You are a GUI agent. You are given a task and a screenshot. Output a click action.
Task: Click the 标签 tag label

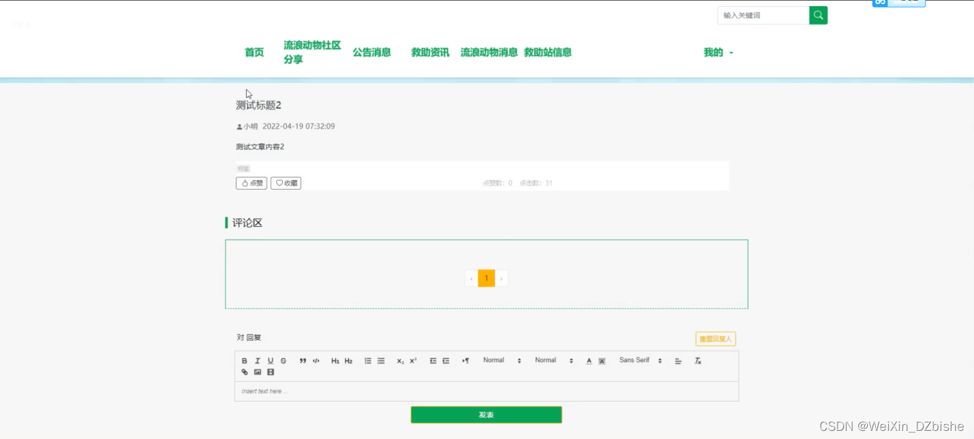243,168
